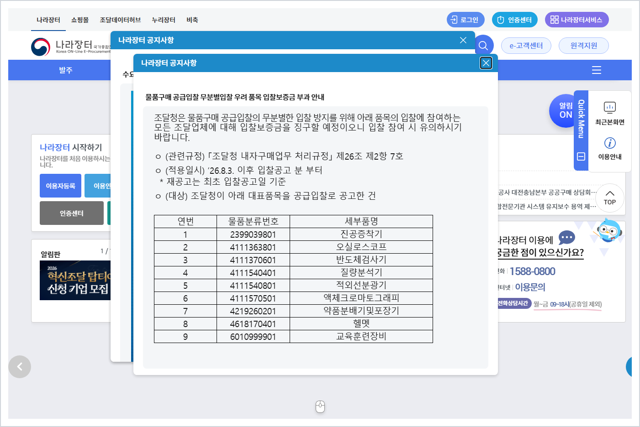The height and width of the screenshot is (427, 640).
Task: Click the search magnifier icon
Action: 483,46
